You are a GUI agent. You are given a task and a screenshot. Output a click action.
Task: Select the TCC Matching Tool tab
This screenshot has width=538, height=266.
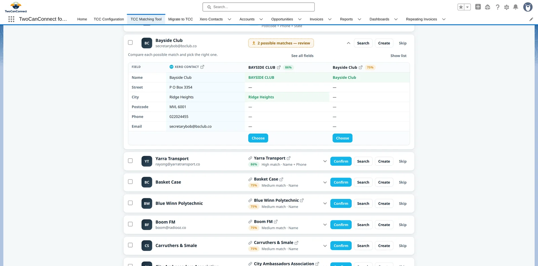(x=146, y=19)
